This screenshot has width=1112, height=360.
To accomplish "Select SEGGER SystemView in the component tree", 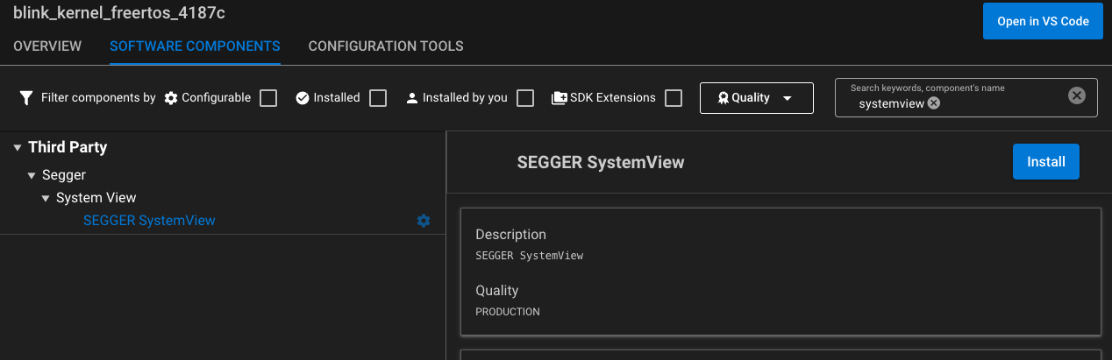I will (x=149, y=221).
